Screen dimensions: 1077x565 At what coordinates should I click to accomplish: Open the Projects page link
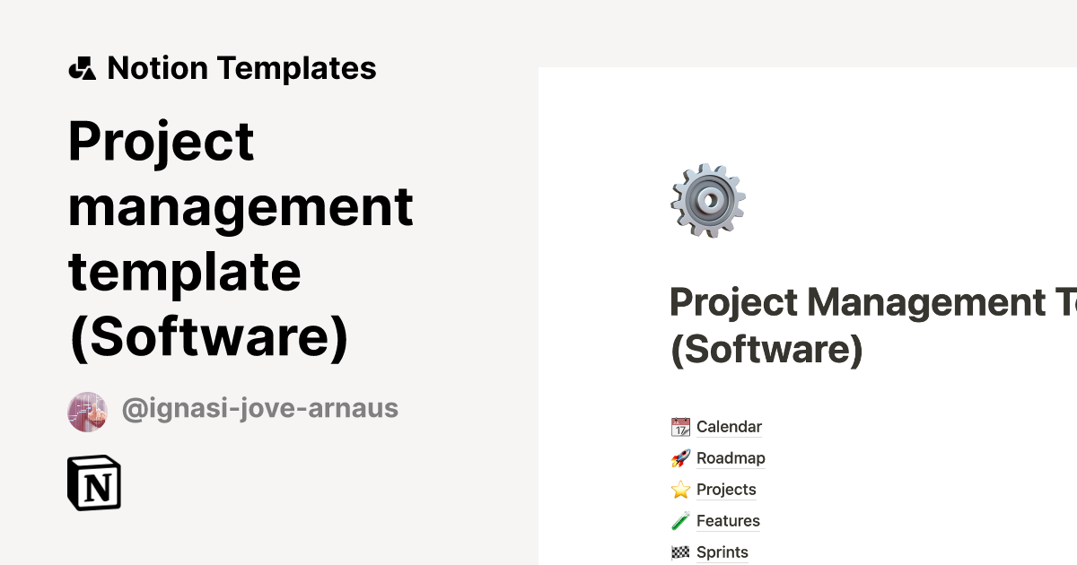(x=725, y=489)
